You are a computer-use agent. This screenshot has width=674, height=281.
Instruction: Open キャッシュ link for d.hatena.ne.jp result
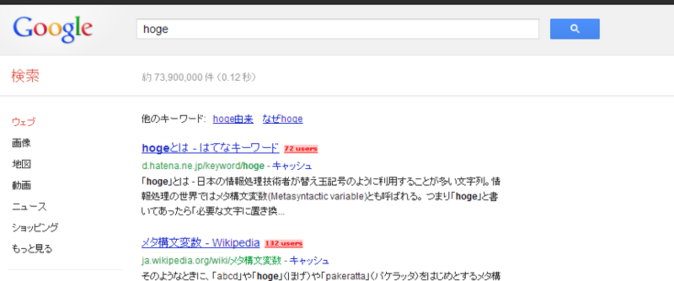(x=292, y=166)
